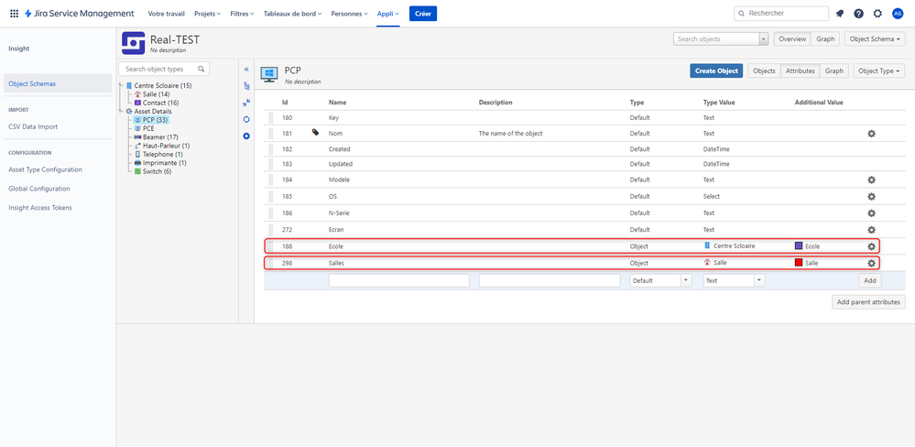Screen dimensions: 915x447
Task: Click the Real-TEST schema logo
Action: point(133,43)
